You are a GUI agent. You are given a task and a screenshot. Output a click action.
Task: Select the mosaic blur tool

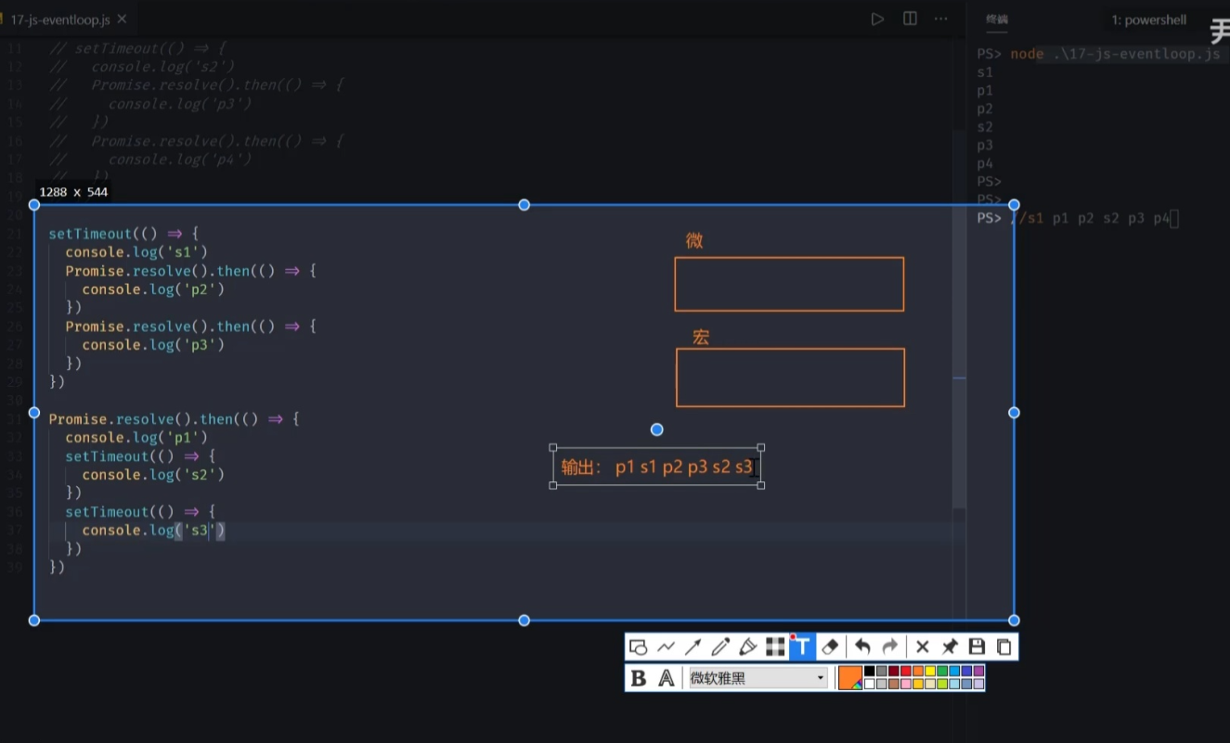775,647
